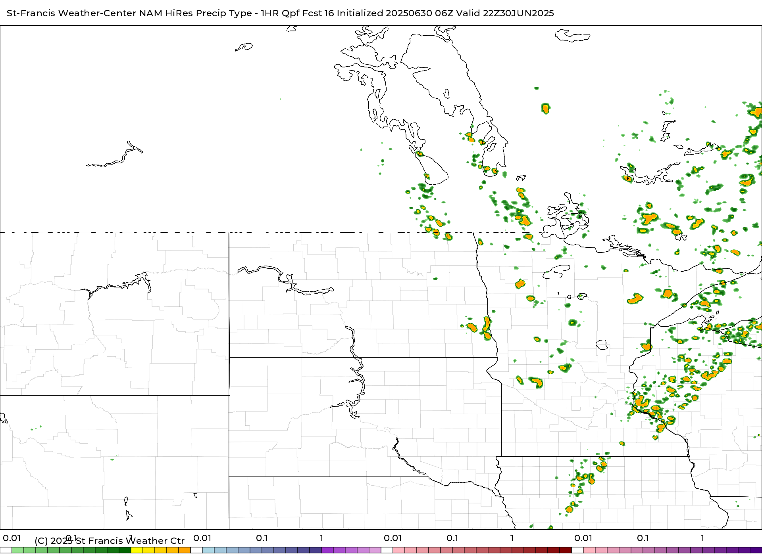
Task: Select the lightest green legend swatch
Action: pos(18,550)
